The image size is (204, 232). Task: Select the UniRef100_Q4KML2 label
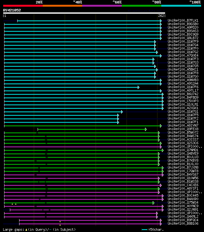tap(183, 217)
